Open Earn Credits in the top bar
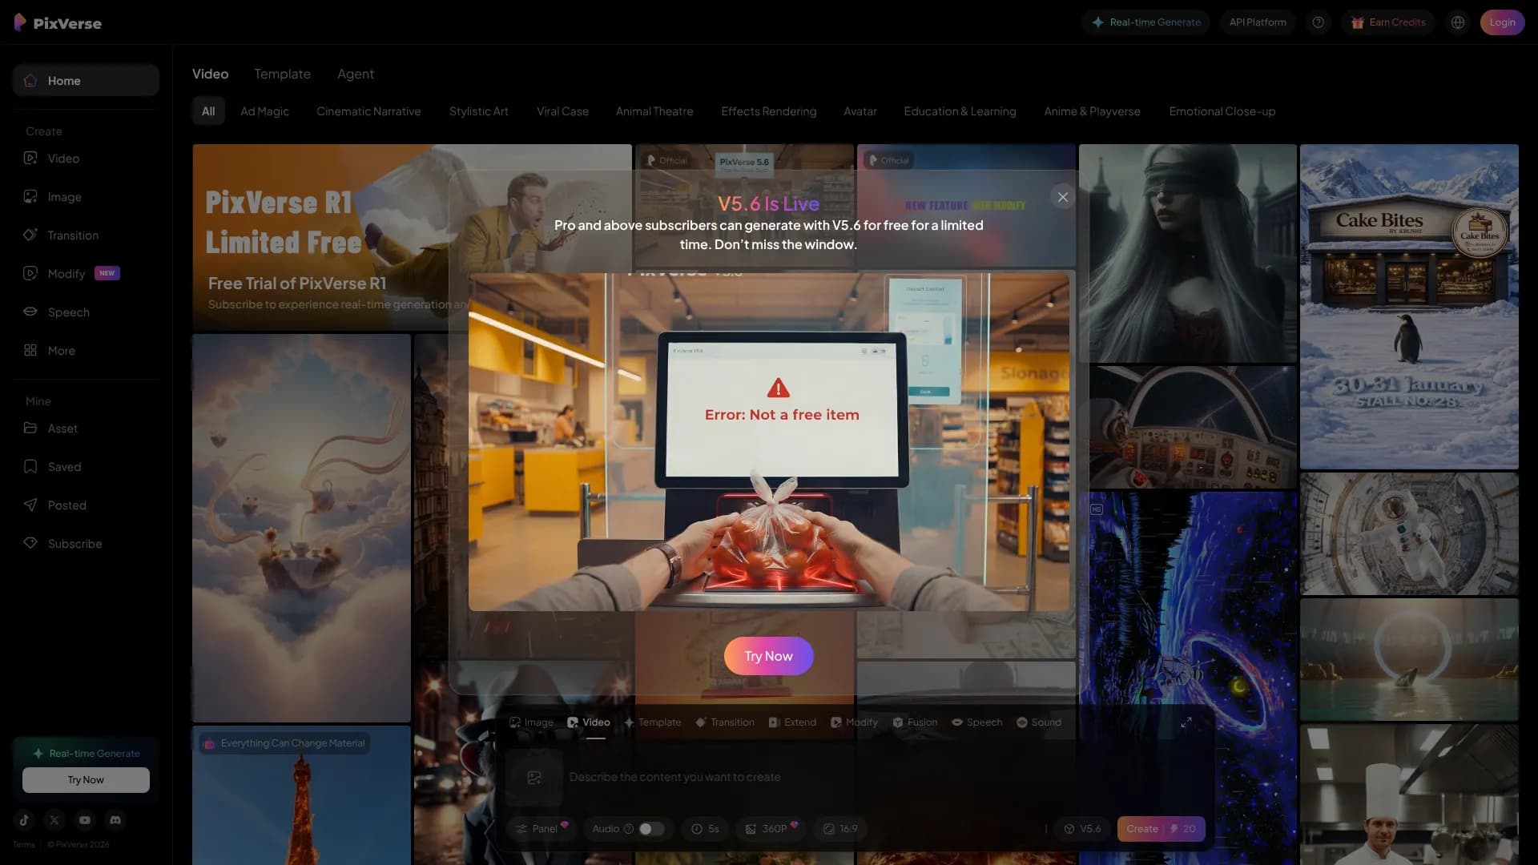This screenshot has height=865, width=1538. (1388, 22)
